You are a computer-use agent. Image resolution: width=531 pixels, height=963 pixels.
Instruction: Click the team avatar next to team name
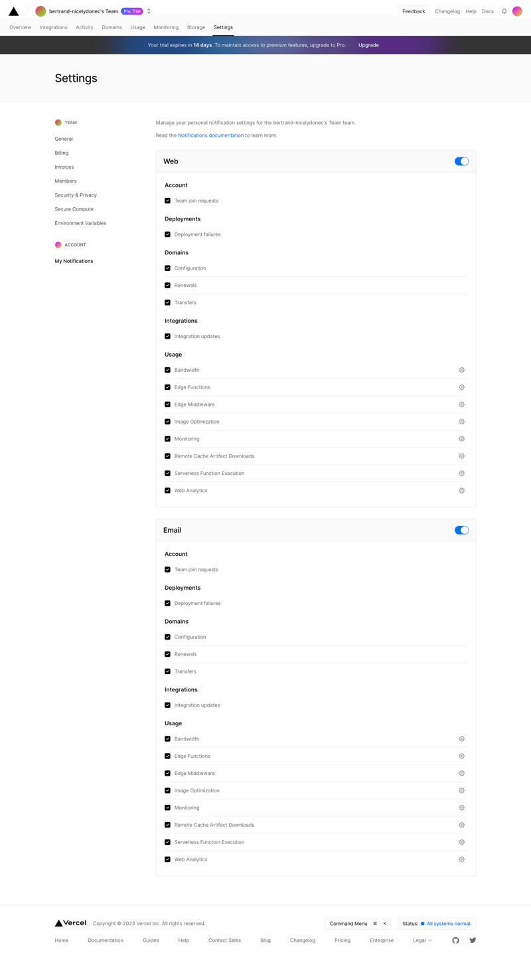pyautogui.click(x=40, y=11)
